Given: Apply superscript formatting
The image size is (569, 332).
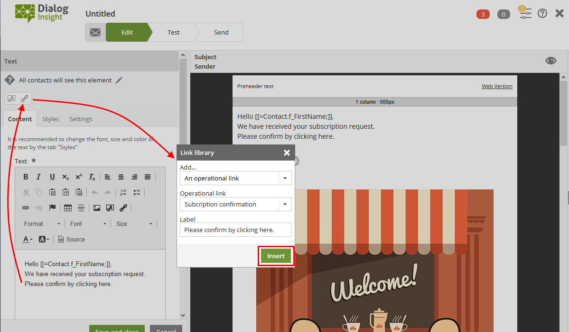Looking at the screenshot, I should pyautogui.click(x=79, y=177).
